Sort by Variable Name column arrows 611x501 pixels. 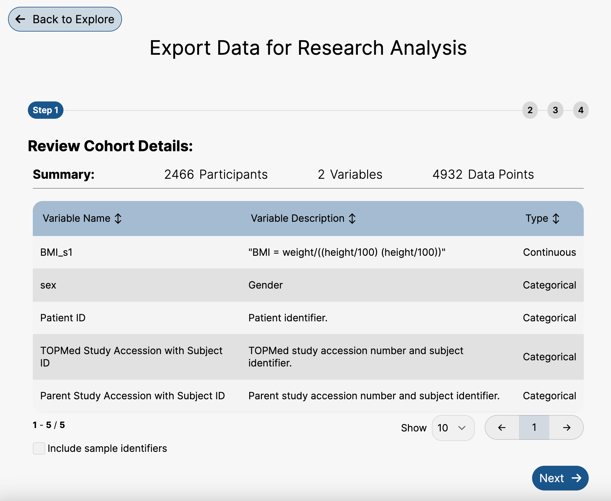118,219
